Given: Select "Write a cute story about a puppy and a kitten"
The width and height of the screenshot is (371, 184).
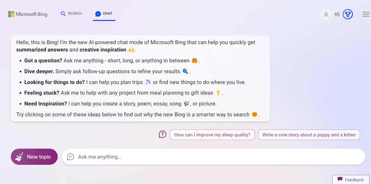Looking at the screenshot, I should 309,135.
